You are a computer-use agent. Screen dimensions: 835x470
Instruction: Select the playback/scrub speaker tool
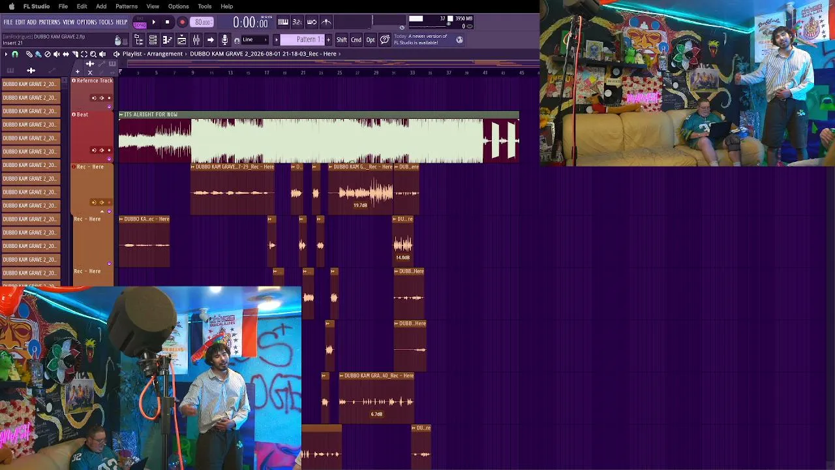(x=102, y=54)
